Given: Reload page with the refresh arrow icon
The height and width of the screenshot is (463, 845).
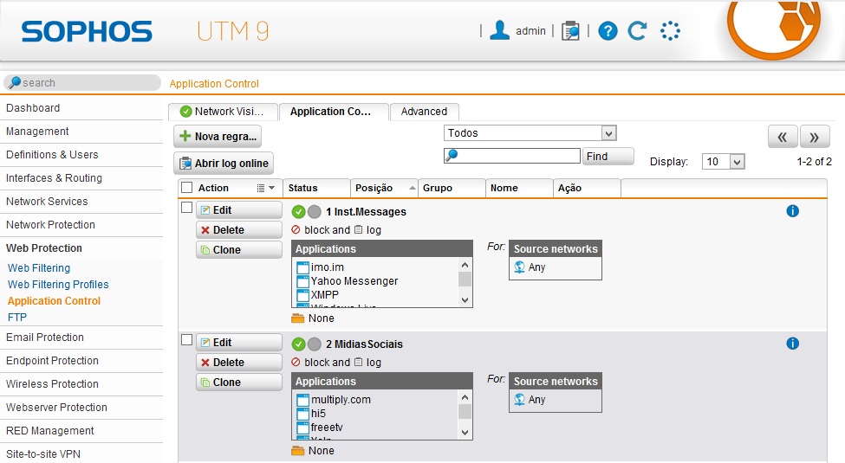Looking at the screenshot, I should [637, 30].
